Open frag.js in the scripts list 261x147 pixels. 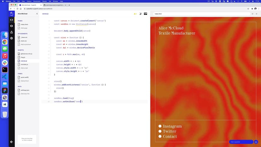[23, 57]
